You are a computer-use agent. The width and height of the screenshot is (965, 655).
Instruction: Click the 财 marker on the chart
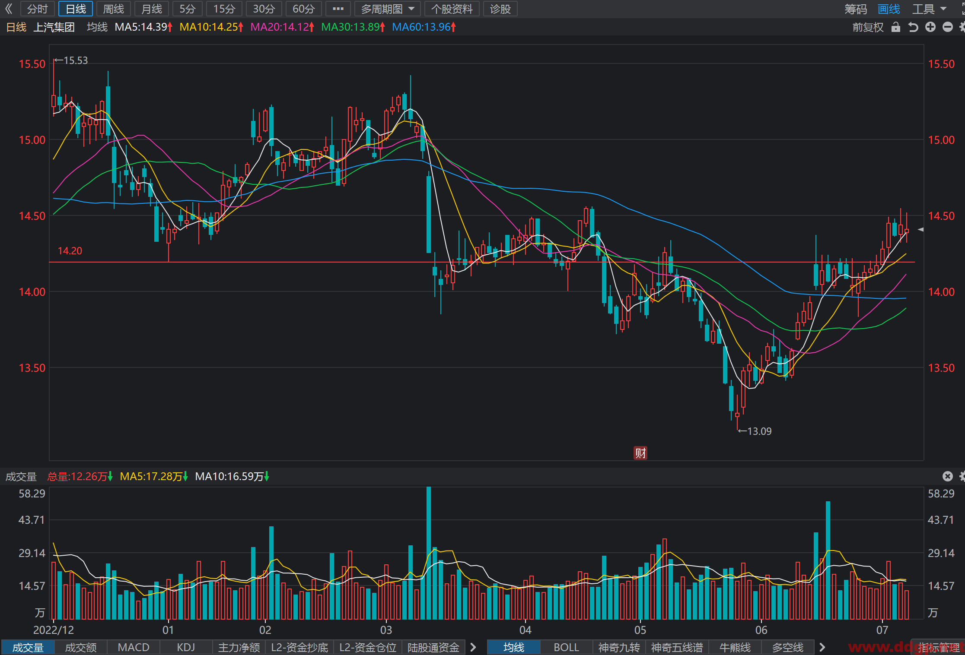tap(640, 453)
